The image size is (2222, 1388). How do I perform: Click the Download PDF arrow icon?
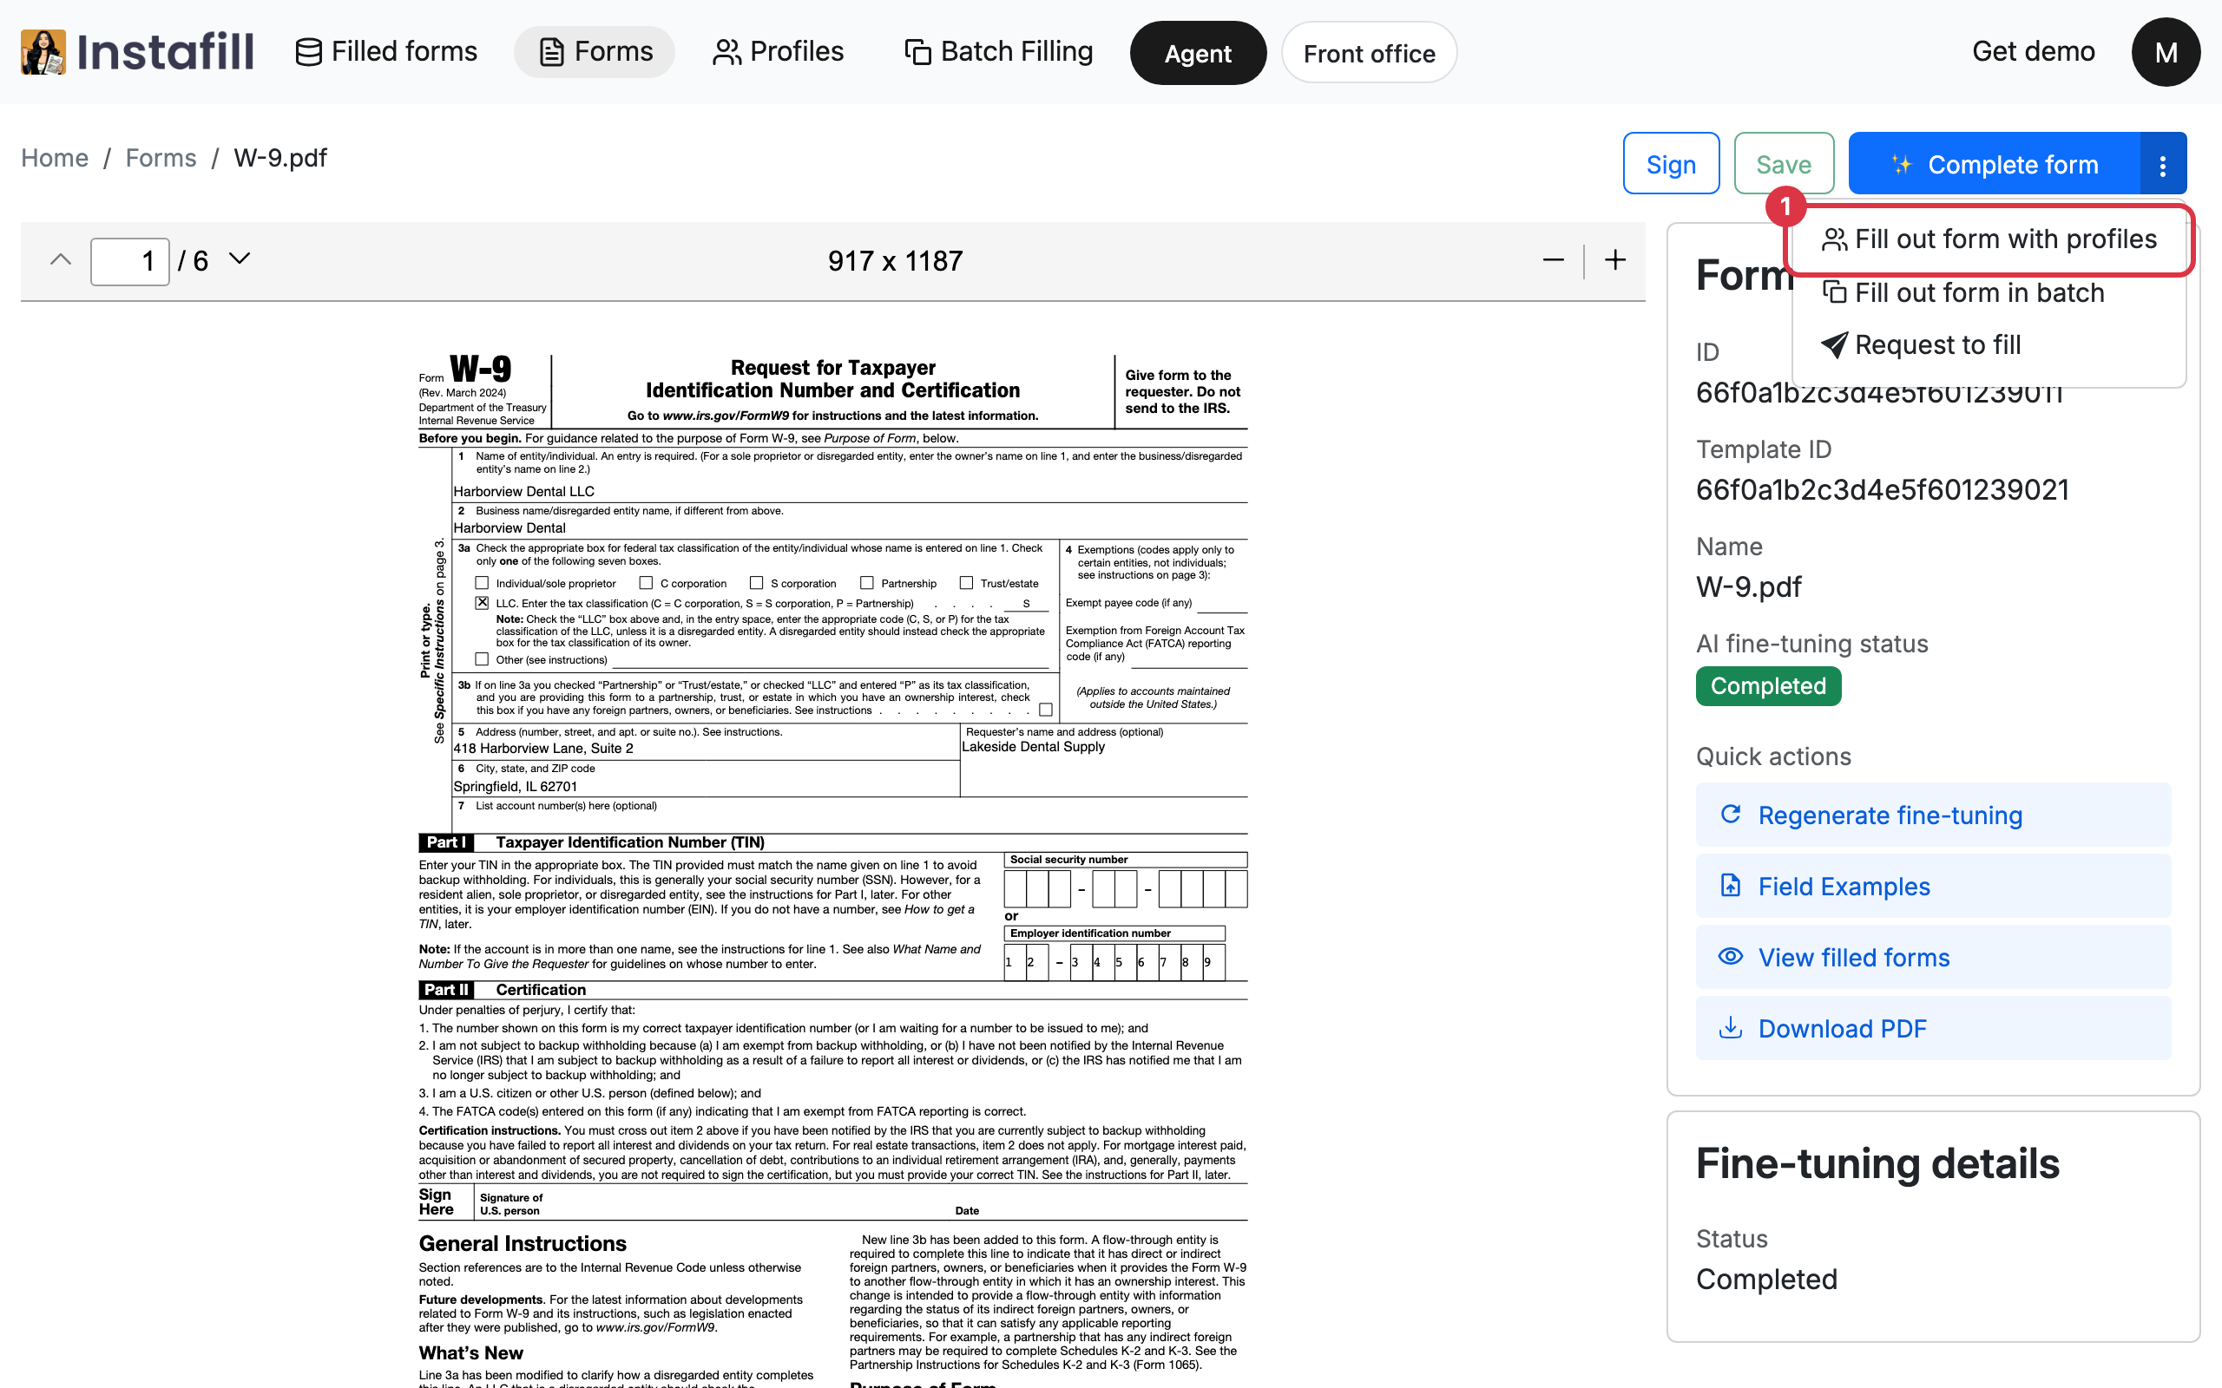click(1730, 1027)
